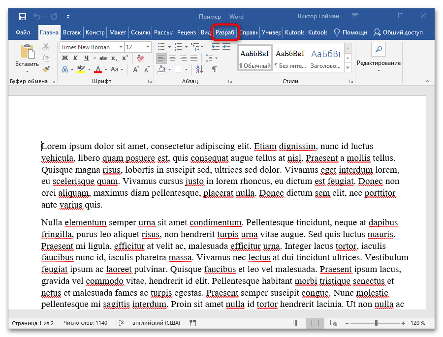Click the Save icon in quick access toolbar
The image size is (443, 337).
[23, 16]
